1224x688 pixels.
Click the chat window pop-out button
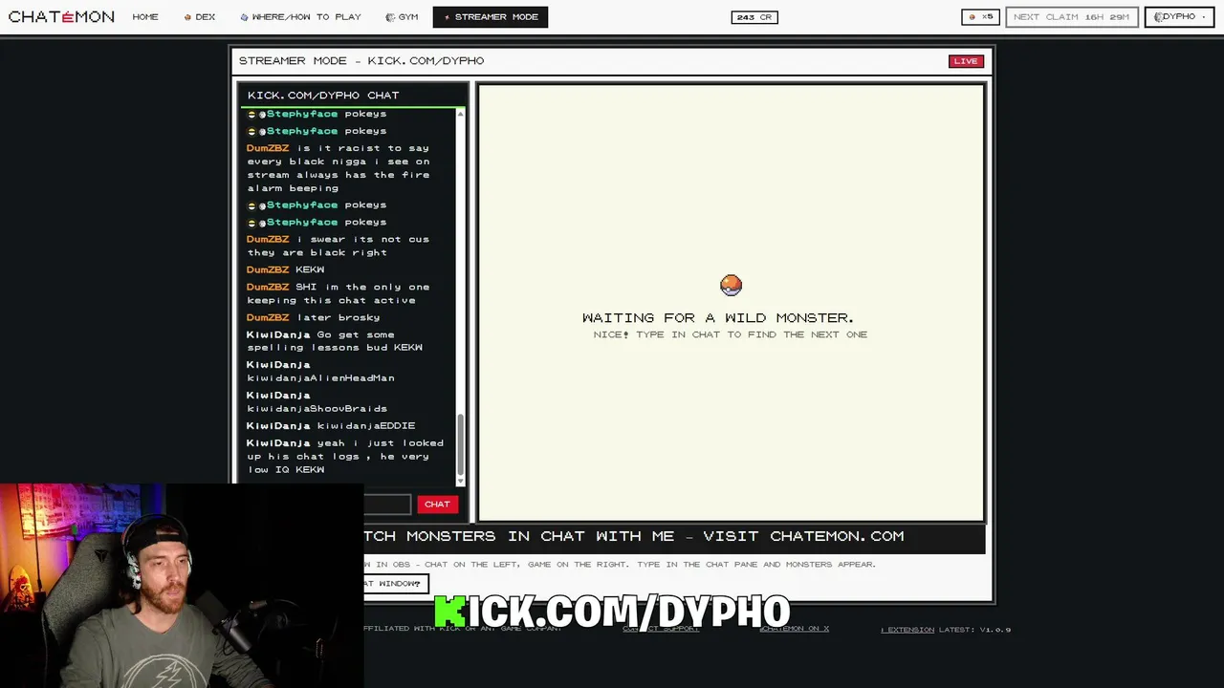395,583
